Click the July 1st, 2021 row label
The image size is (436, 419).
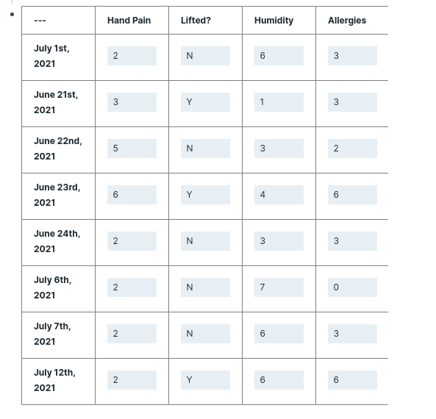point(51,56)
